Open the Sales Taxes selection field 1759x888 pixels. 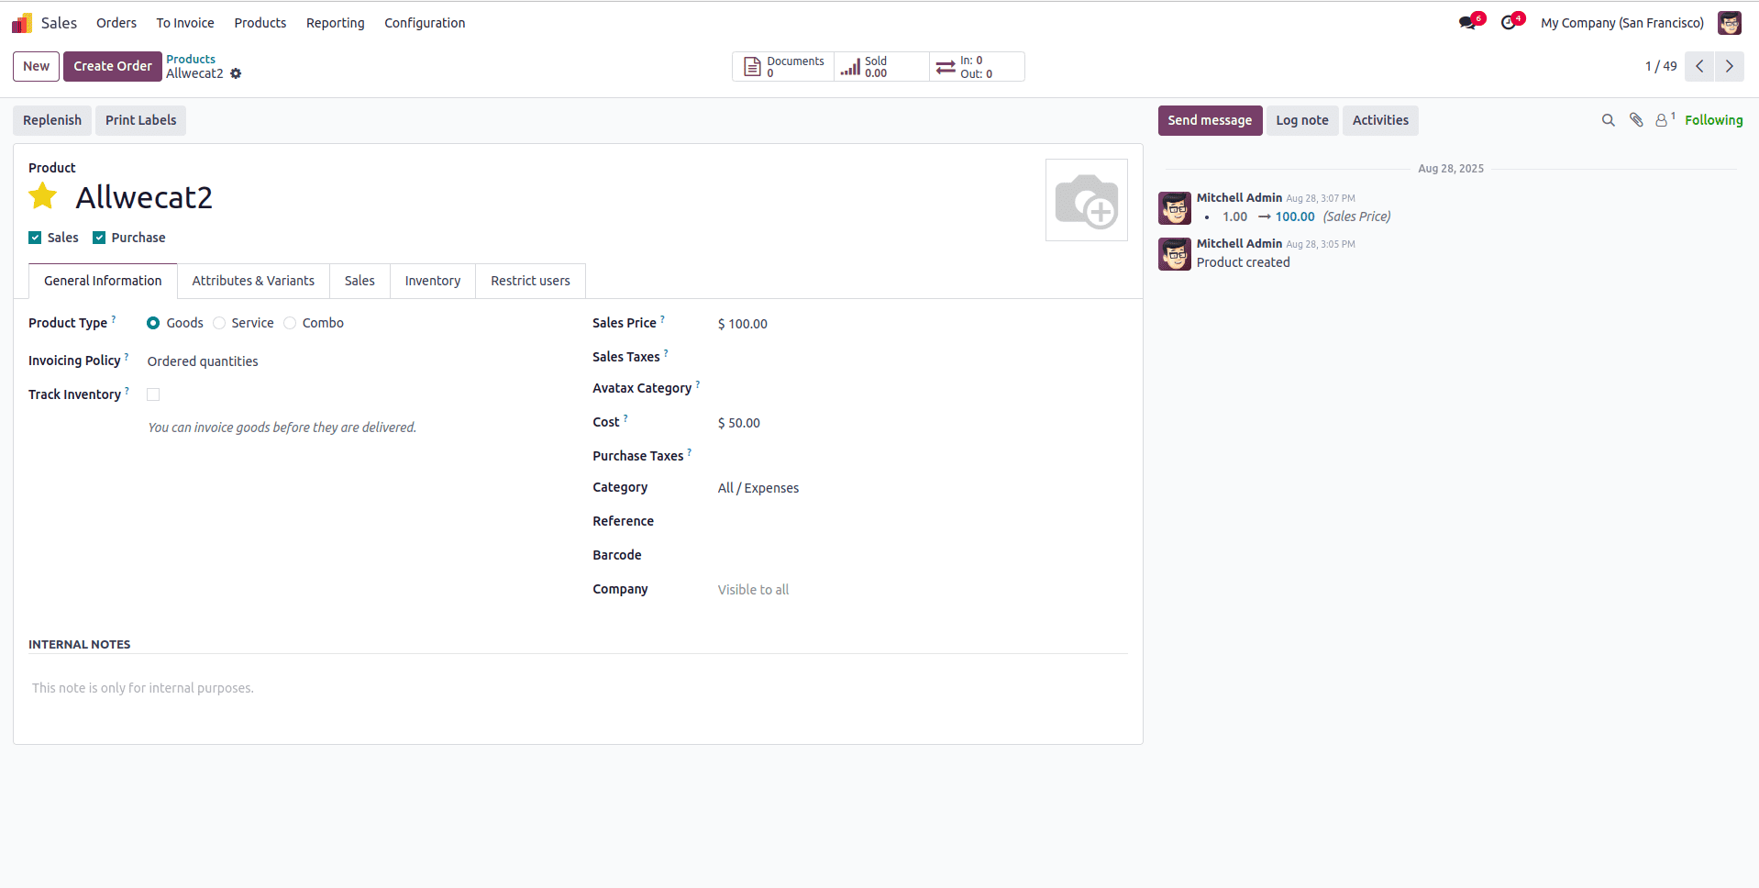(x=922, y=357)
